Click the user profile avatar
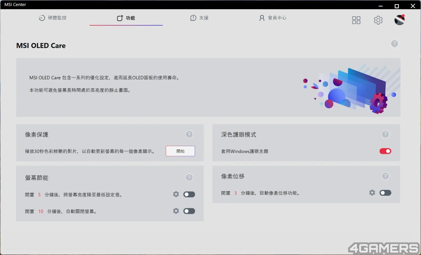 pyautogui.click(x=399, y=20)
